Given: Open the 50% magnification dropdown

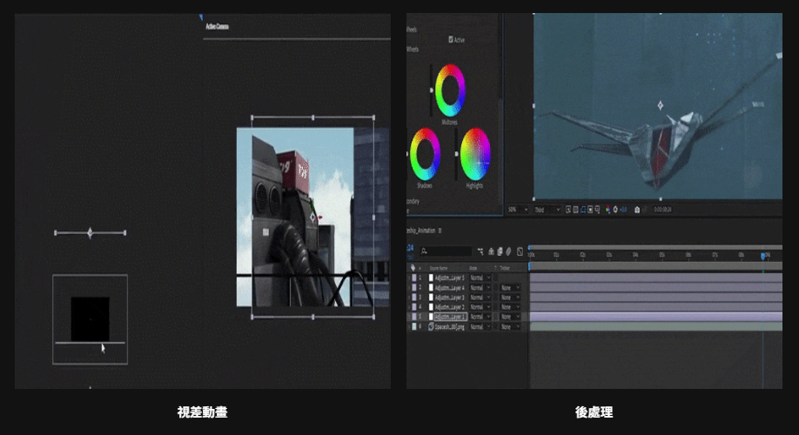Looking at the screenshot, I should pyautogui.click(x=519, y=210).
